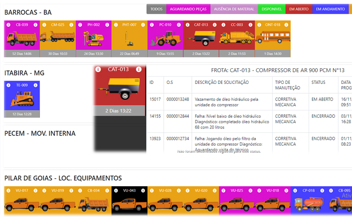Filter by AGUARDANDO PEÇAS status
The height and width of the screenshot is (218, 352).
click(x=188, y=9)
